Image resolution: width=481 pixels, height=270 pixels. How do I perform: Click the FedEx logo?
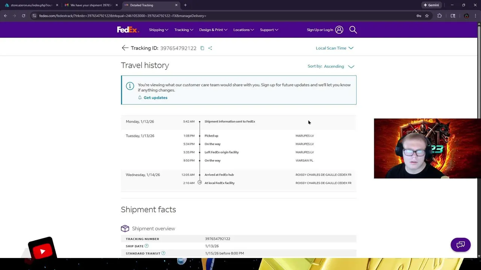point(128,30)
